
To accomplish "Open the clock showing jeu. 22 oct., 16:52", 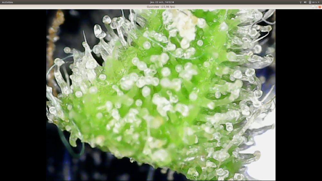I will click(x=161, y=2).
